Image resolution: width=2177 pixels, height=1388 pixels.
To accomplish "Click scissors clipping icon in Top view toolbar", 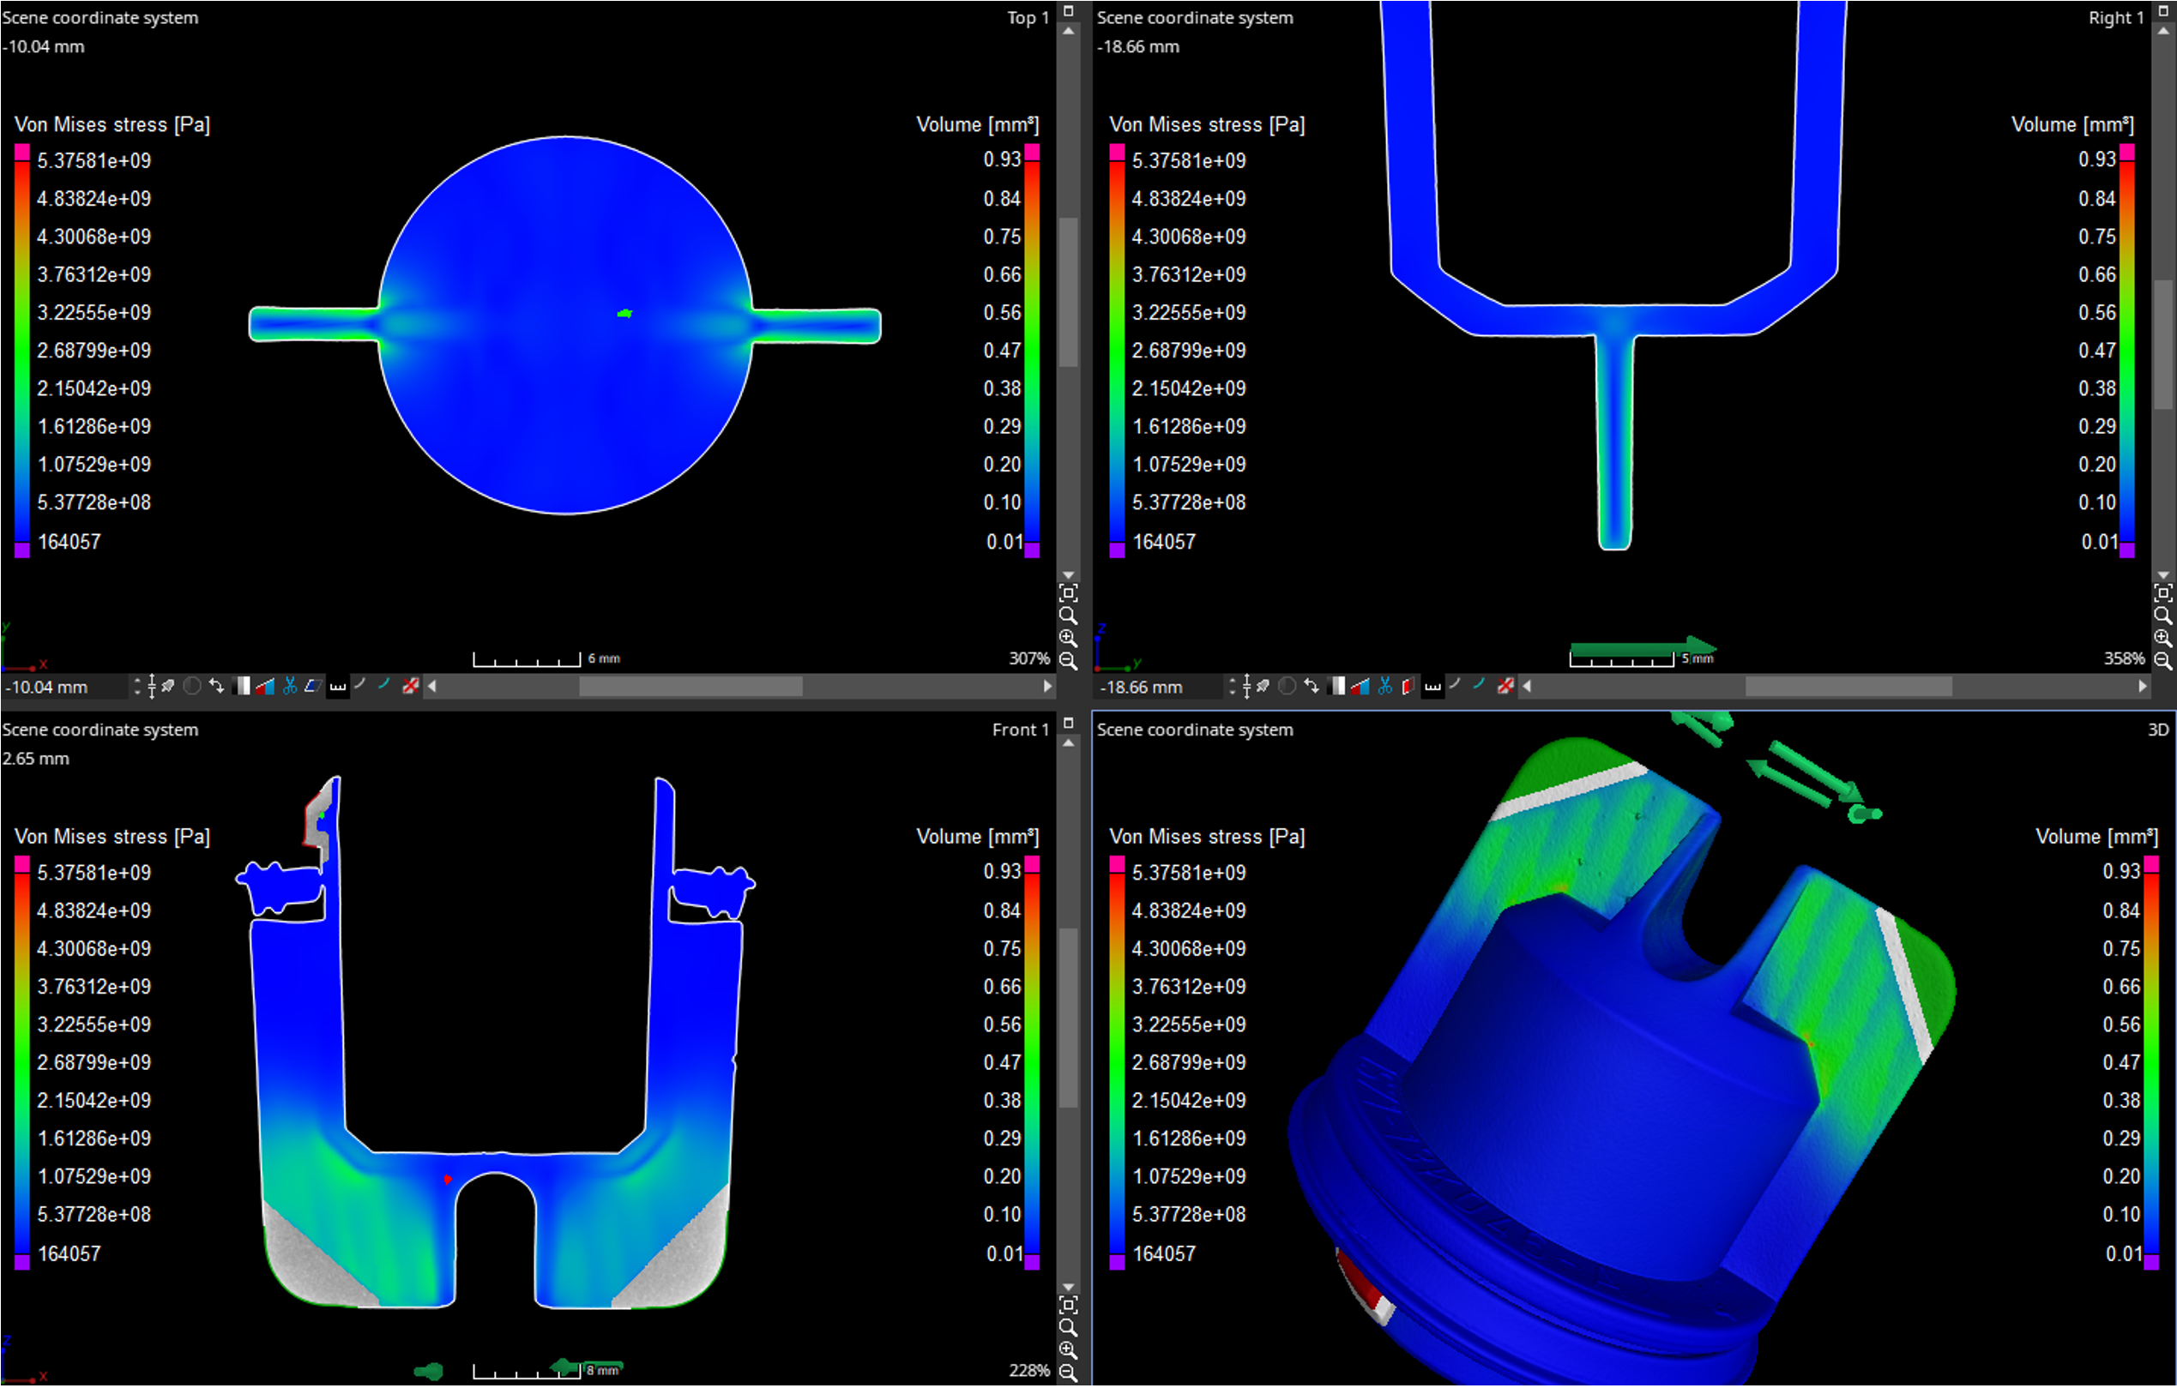I will (x=290, y=687).
